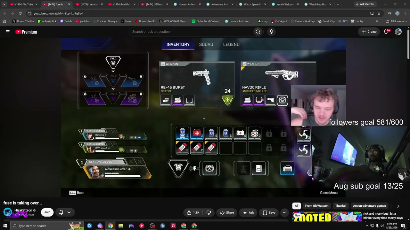Select the 'From HisWattson' filter chip

pyautogui.click(x=316, y=206)
